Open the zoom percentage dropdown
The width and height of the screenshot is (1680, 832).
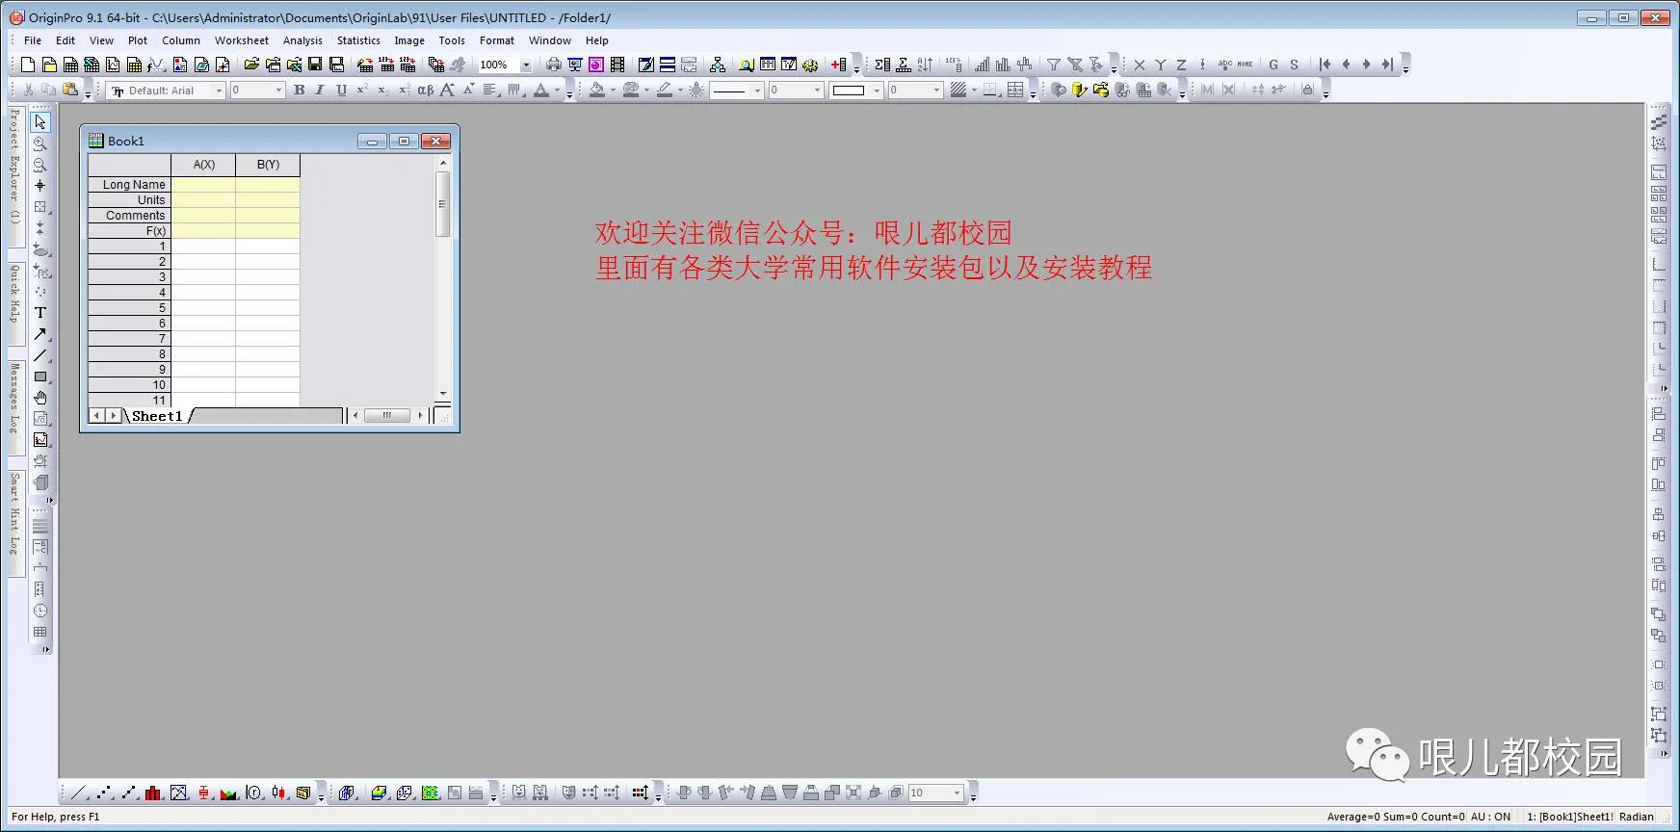click(526, 65)
